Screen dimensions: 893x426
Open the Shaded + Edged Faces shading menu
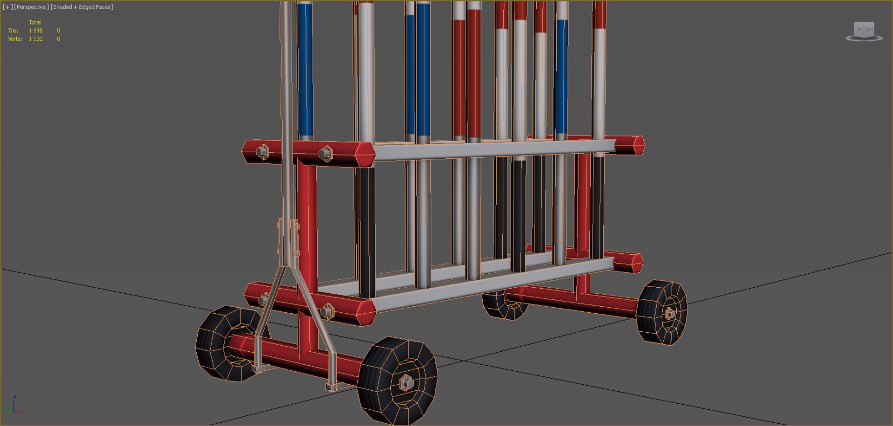tap(82, 7)
